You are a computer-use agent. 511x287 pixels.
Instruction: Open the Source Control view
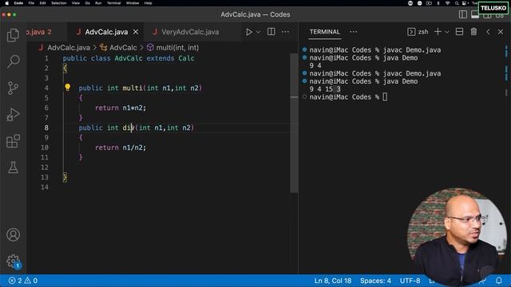point(13,88)
